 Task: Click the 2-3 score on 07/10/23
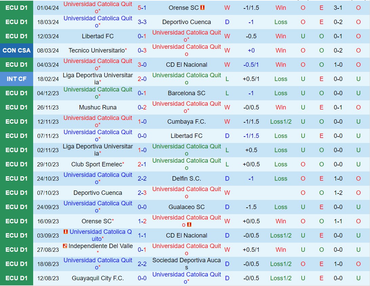142,193
